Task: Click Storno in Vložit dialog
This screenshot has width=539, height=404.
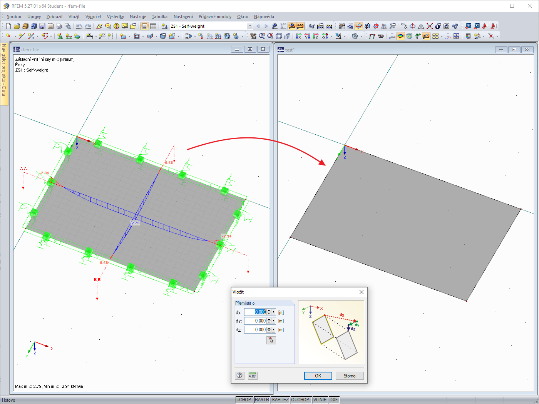Action: (350, 376)
